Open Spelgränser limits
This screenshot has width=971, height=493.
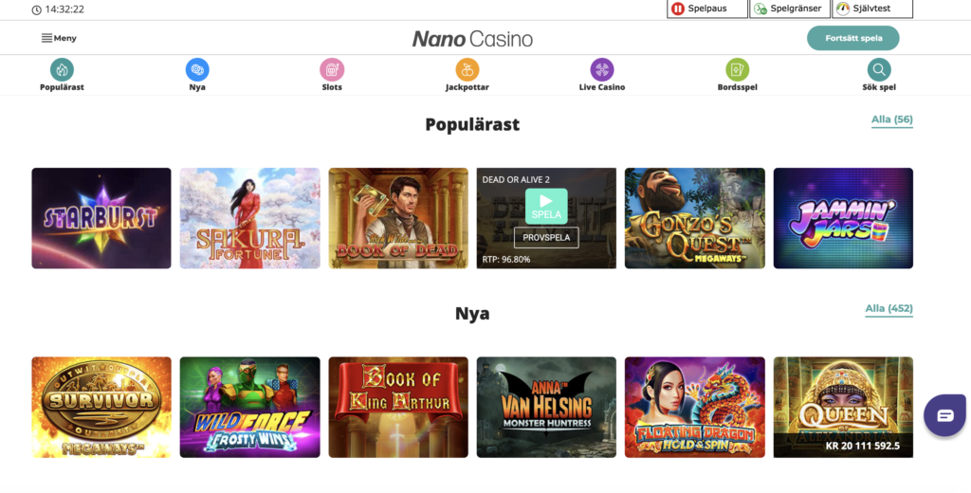point(790,9)
